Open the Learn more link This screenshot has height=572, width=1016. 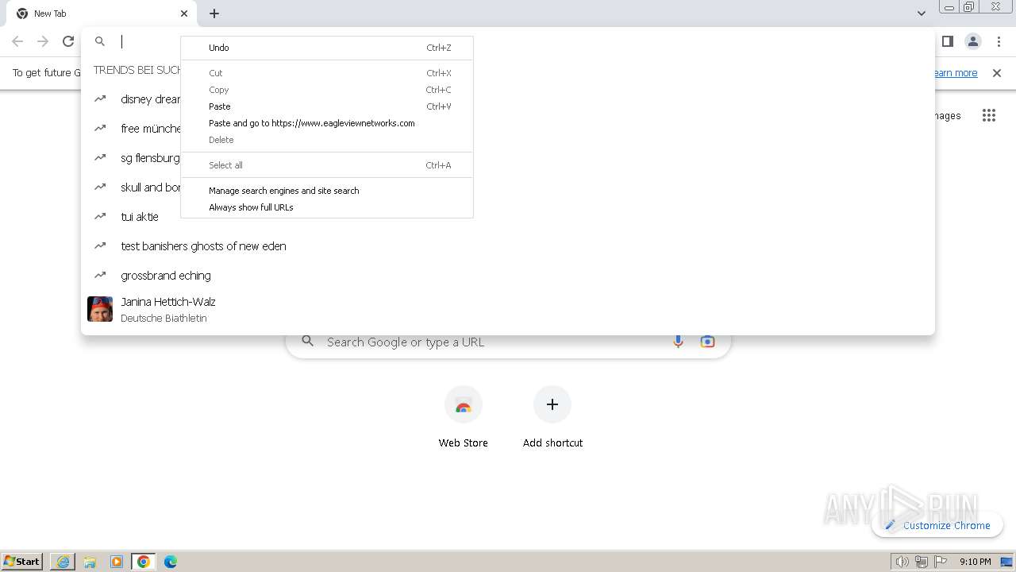pos(956,73)
